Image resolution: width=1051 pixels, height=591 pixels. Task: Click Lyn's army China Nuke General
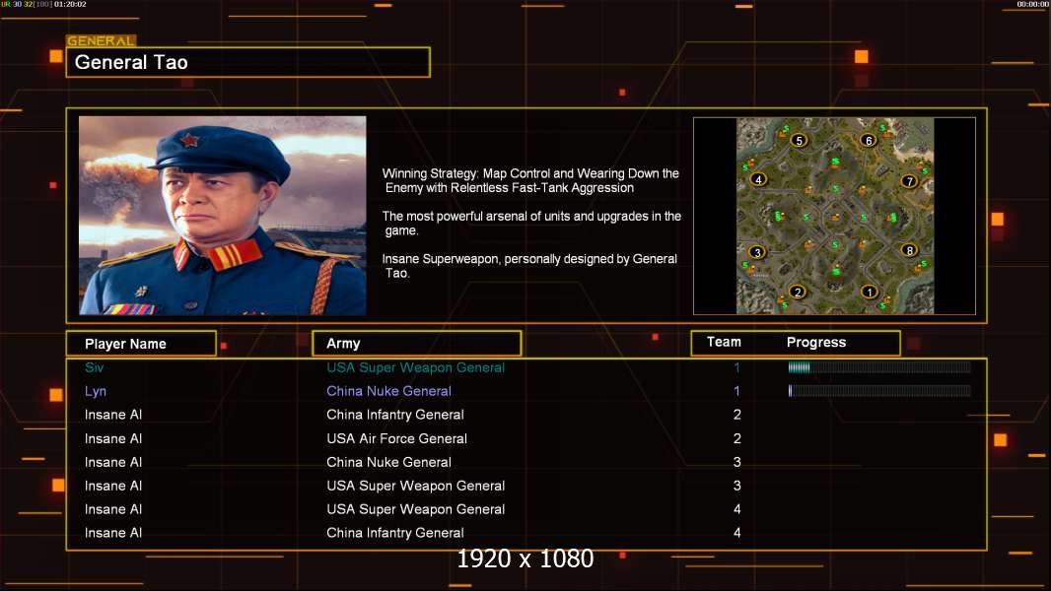[x=388, y=391]
